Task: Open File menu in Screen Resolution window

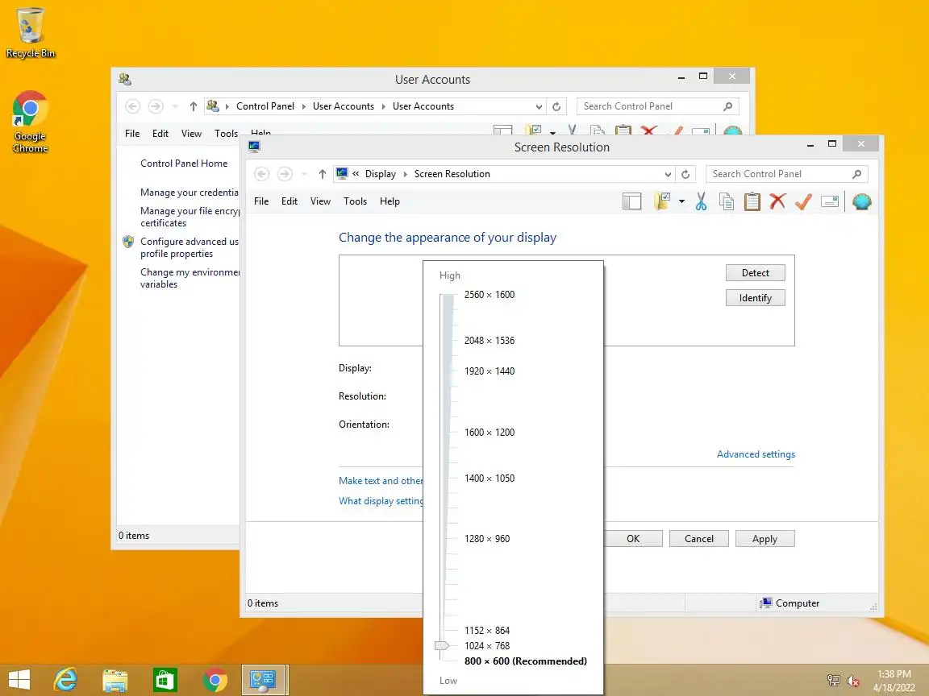Action: [261, 201]
